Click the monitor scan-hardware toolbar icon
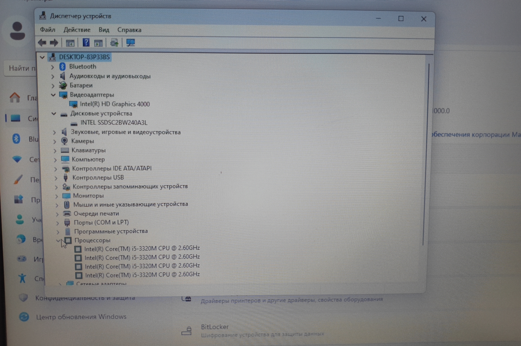 (130, 43)
